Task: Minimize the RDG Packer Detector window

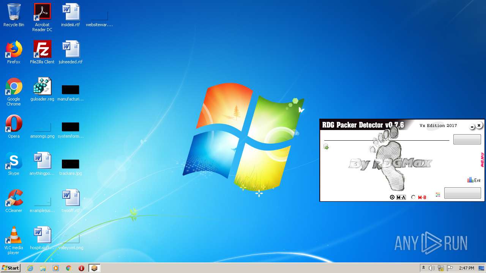Action: pos(472,127)
